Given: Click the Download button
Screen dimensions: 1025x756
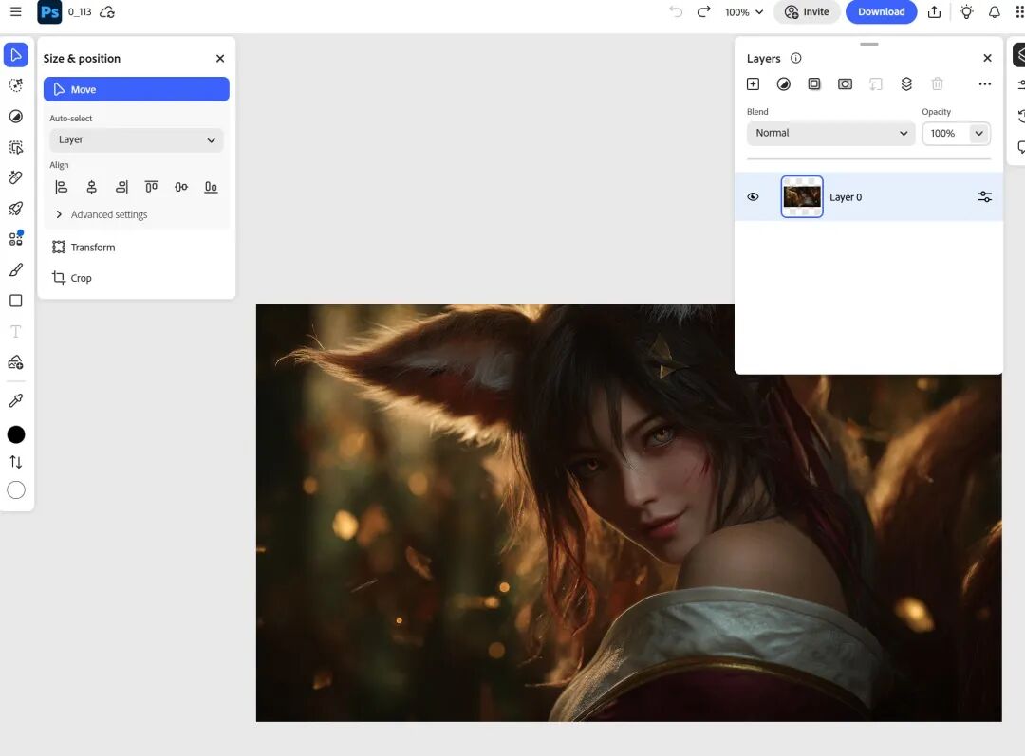Looking at the screenshot, I should 881,11.
